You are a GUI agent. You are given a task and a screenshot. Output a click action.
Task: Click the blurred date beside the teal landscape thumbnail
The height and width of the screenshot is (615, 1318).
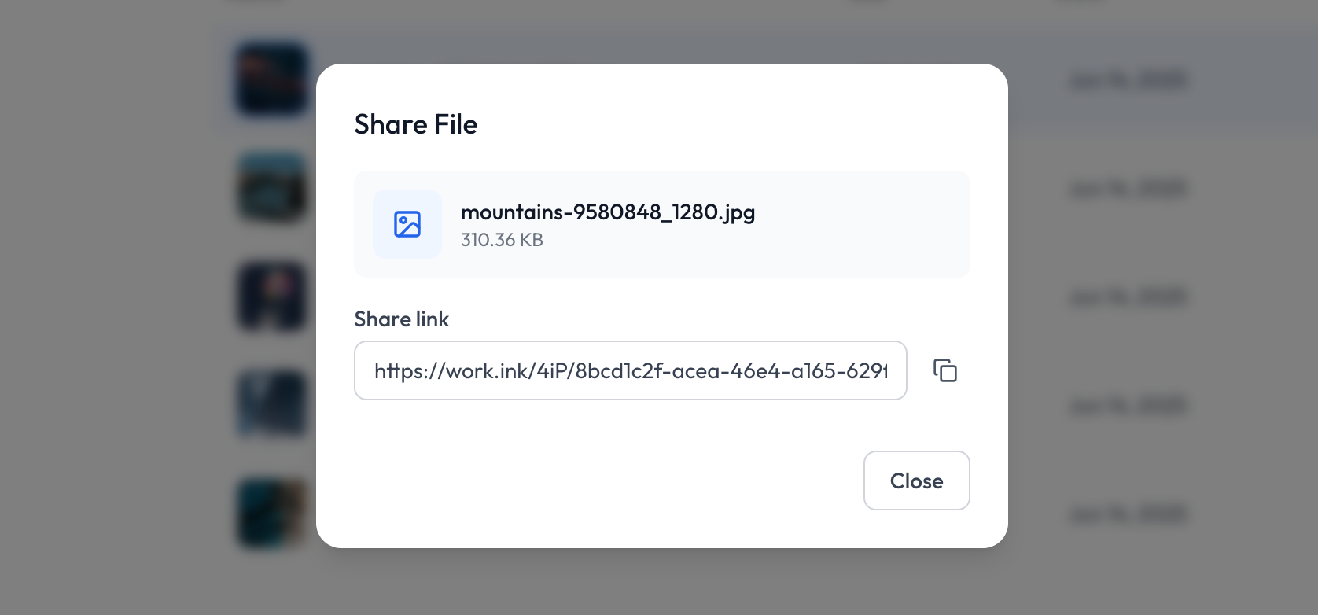(1128, 189)
